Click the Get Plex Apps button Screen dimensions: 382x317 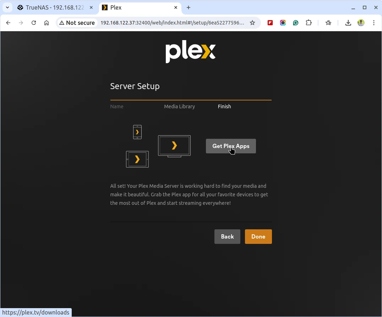pyautogui.click(x=231, y=146)
